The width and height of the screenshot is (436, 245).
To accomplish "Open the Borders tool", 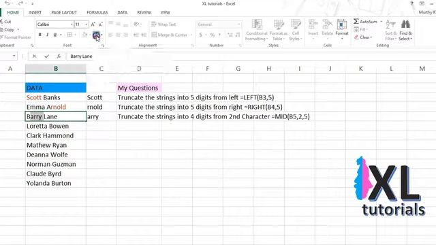I will [69, 35].
